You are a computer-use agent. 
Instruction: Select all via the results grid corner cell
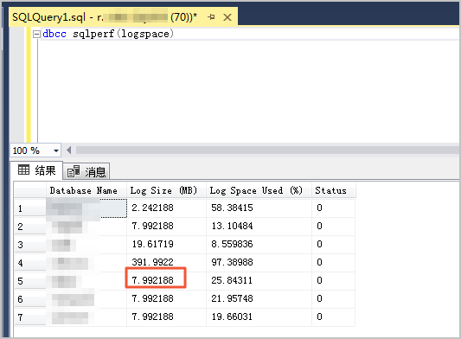tap(30, 190)
